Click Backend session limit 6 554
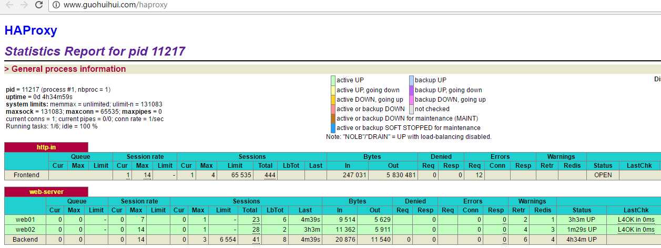This screenshot has height=248, width=661. tap(227, 240)
